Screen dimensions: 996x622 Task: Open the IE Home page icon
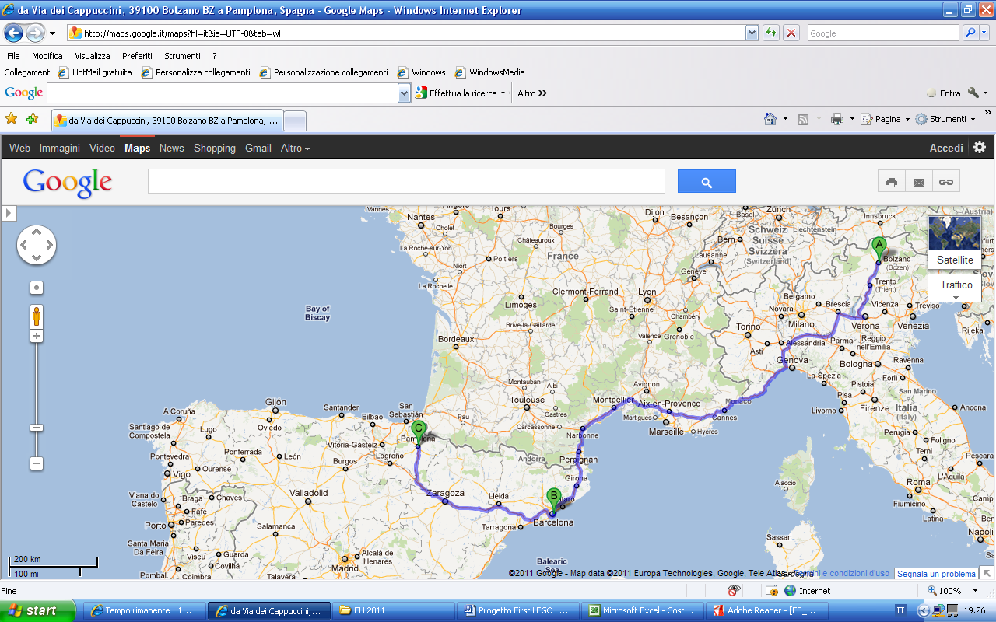[770, 119]
